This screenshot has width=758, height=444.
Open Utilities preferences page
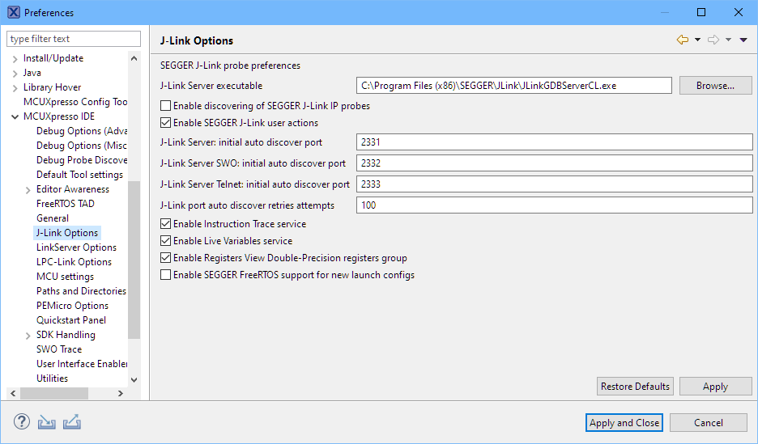pyautogui.click(x=52, y=378)
